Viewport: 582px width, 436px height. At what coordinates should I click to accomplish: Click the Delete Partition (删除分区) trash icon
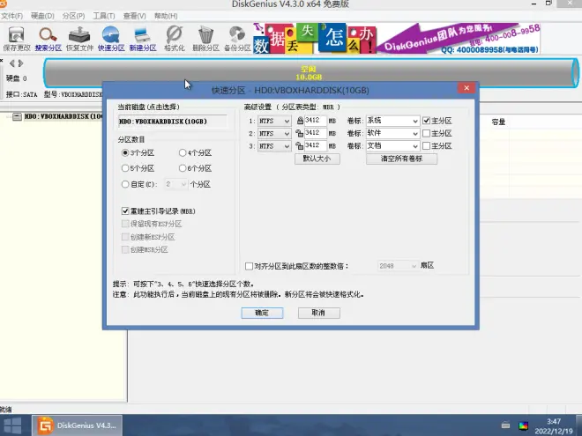pos(205,39)
